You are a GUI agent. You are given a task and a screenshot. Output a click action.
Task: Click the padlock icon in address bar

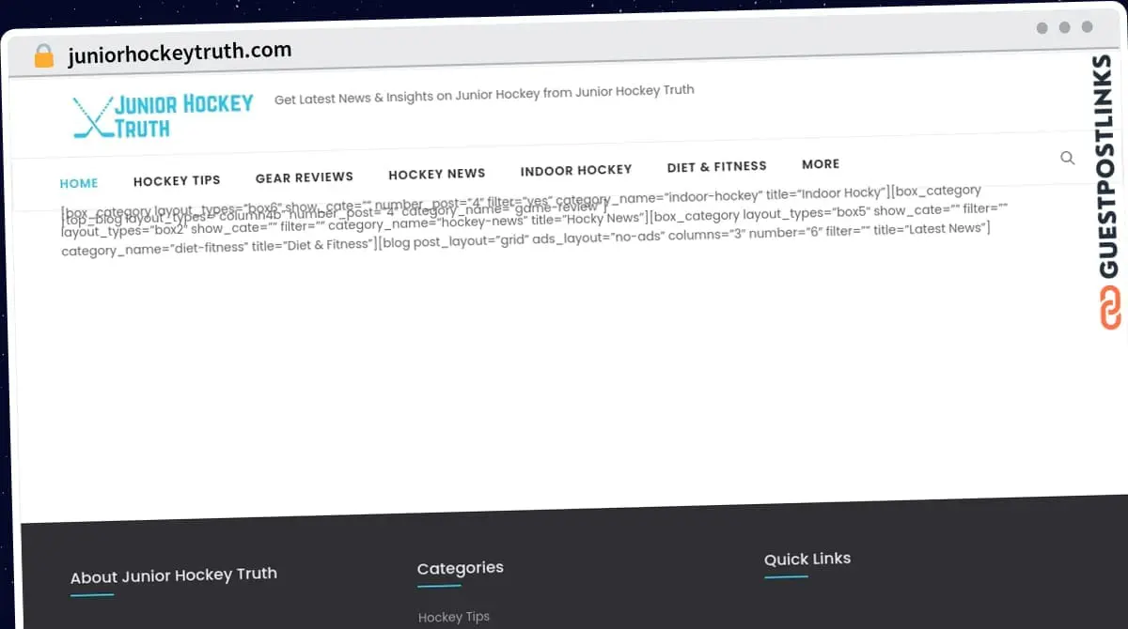point(44,56)
